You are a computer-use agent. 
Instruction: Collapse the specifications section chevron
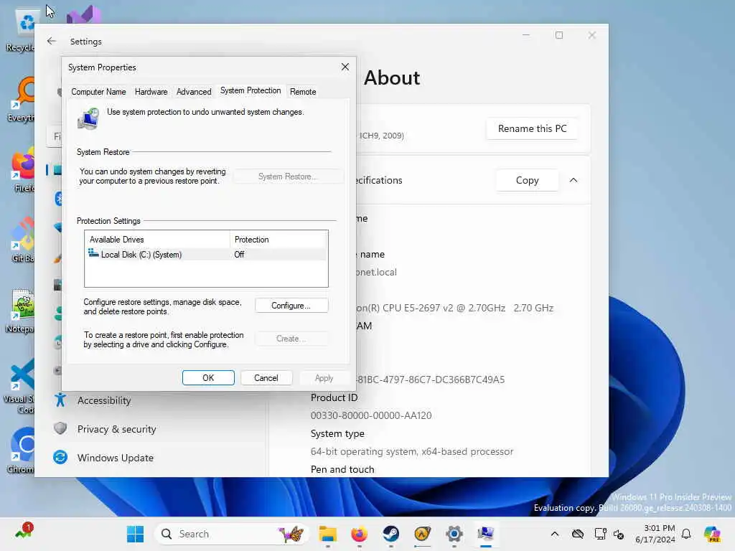(x=574, y=180)
